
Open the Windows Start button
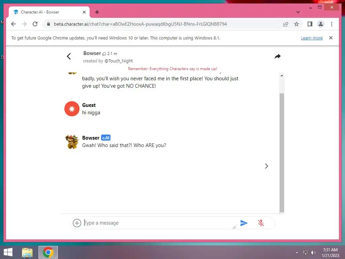coord(8,252)
